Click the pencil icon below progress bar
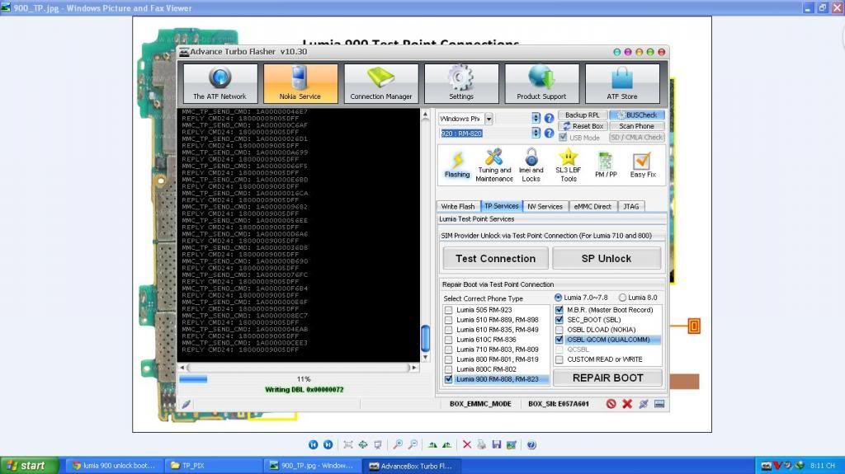The width and height of the screenshot is (845, 474). pos(186,404)
